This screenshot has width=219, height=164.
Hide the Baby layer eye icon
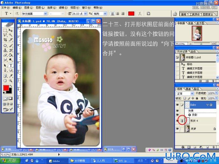(177, 105)
